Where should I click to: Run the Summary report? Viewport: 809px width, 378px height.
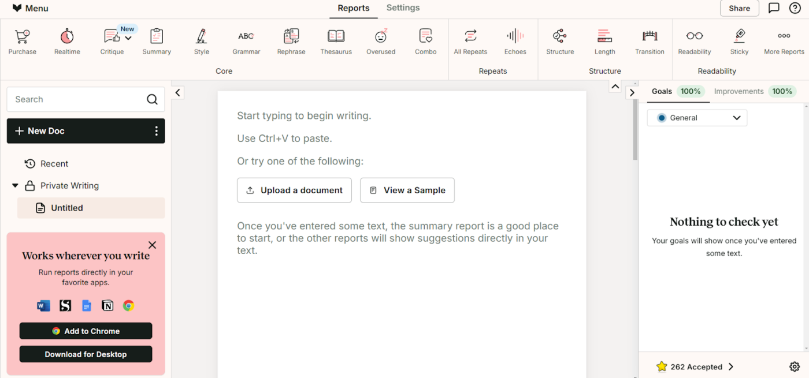coord(156,39)
